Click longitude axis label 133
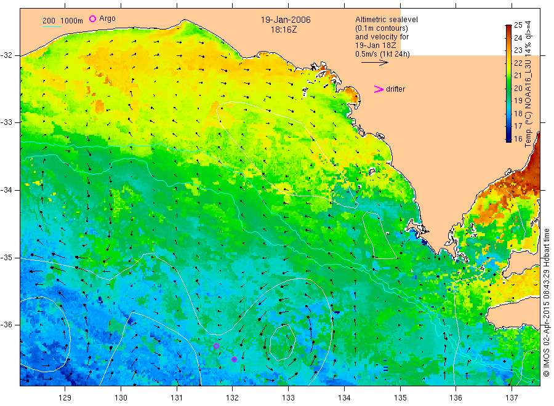Screen dimensions: 554x406 click(x=288, y=397)
